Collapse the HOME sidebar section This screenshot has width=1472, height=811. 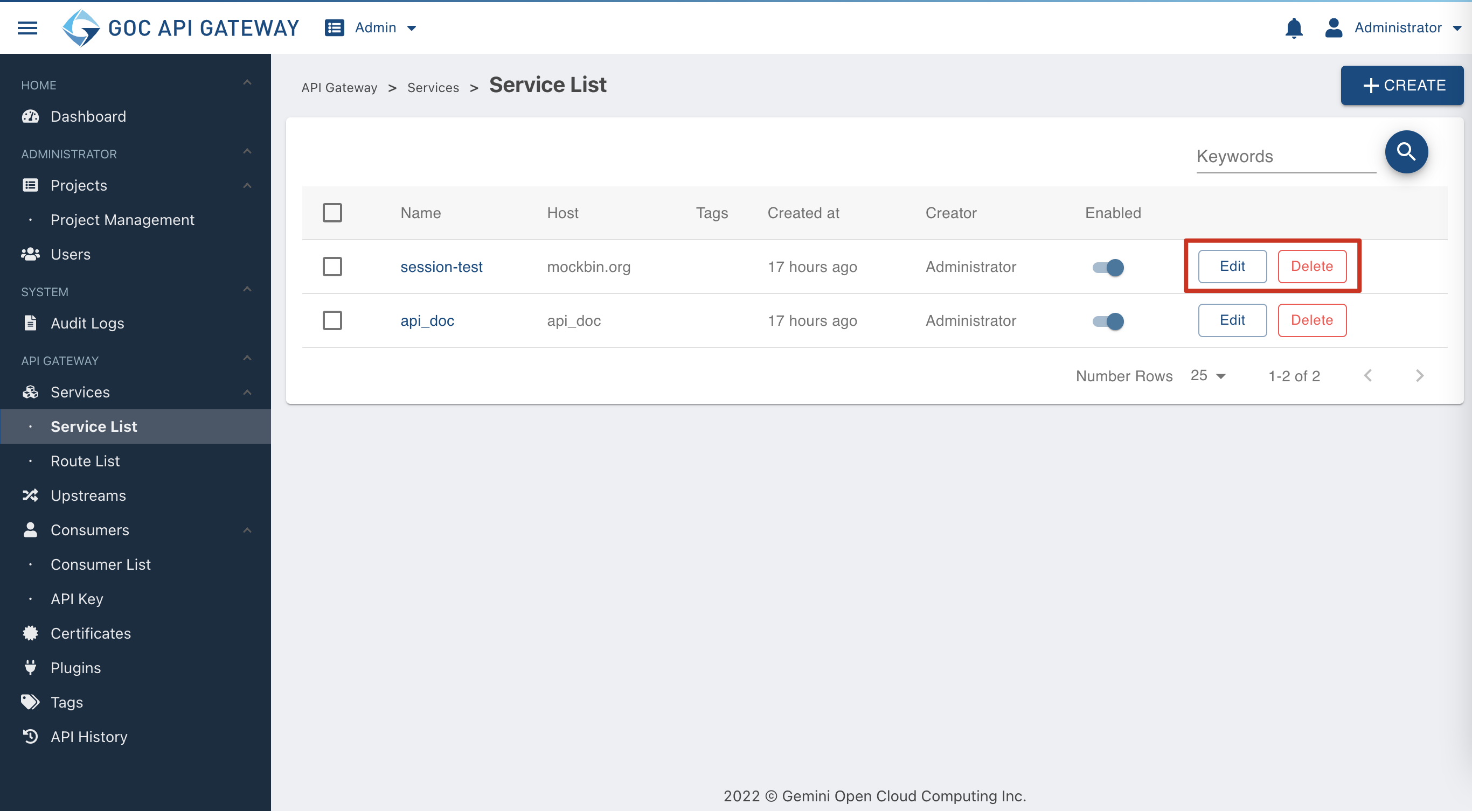tap(247, 83)
